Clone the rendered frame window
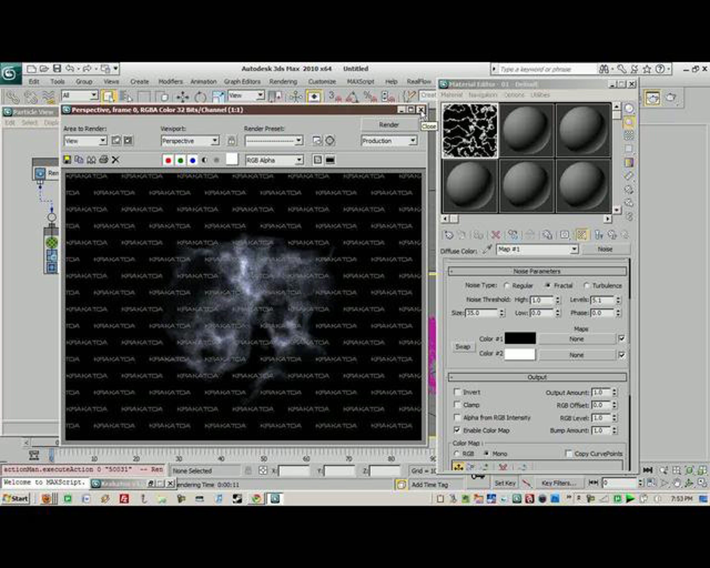Viewport: 710px width, 568px height. 91,160
